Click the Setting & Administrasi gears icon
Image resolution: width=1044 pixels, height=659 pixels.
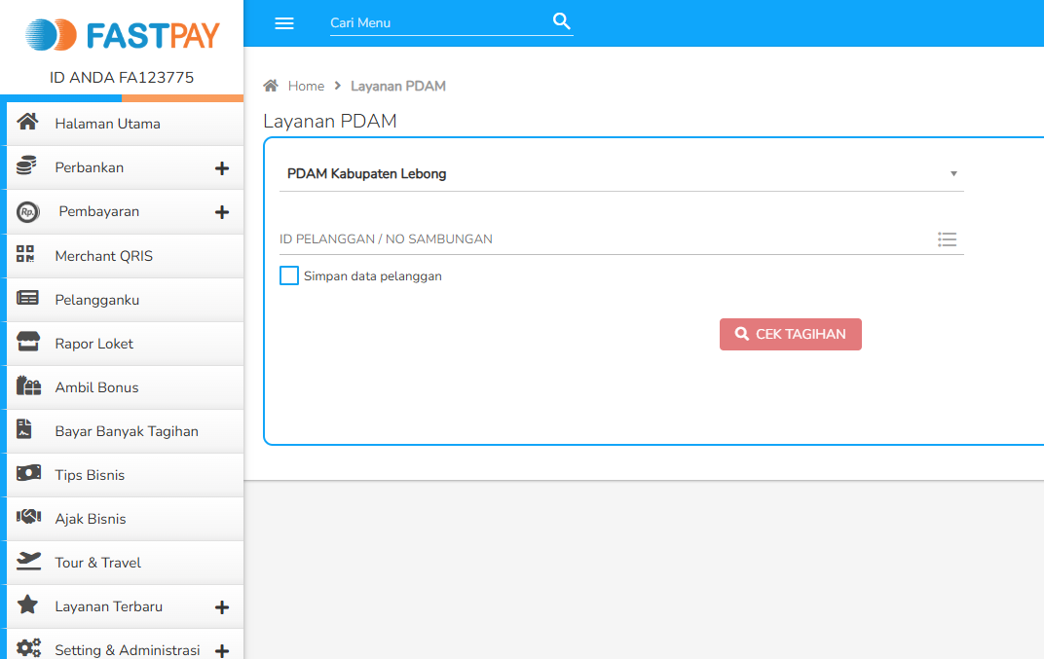[26, 647]
